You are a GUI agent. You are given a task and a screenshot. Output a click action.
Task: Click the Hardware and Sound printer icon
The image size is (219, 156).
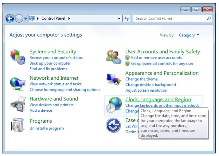(x=18, y=104)
